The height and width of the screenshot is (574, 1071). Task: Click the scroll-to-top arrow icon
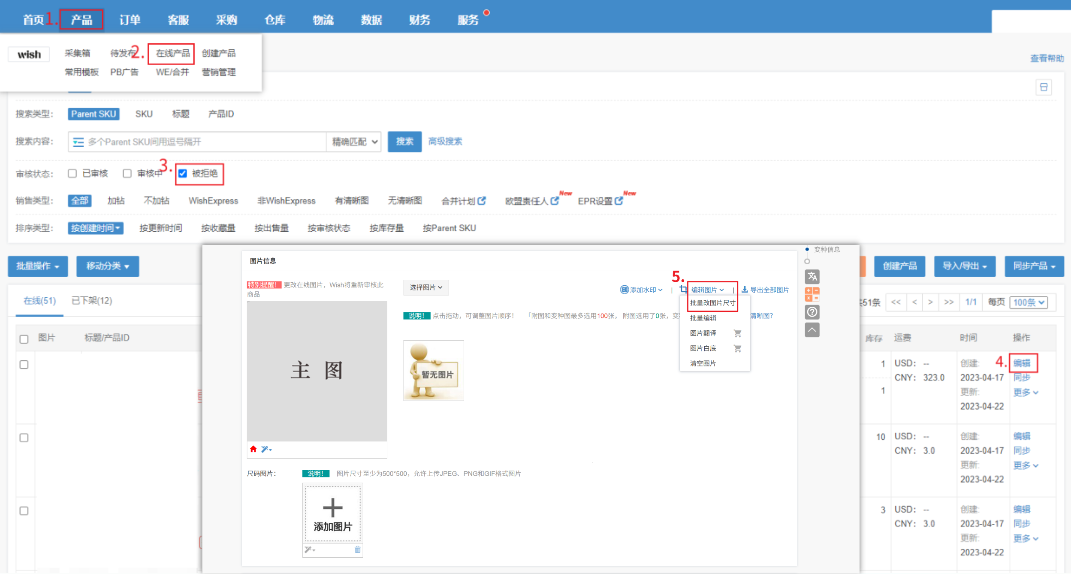tap(812, 330)
